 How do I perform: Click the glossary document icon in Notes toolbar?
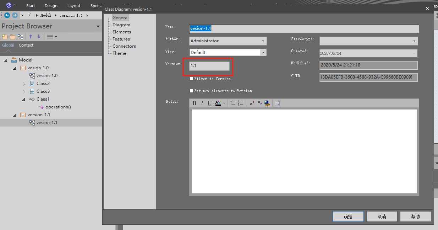(x=277, y=103)
